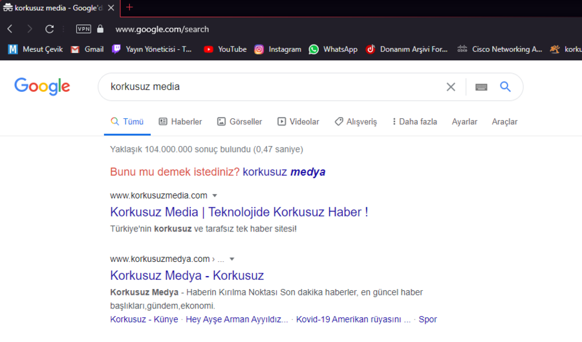This screenshot has height=342, width=582.
Task: Open the Mesut Çevik bookmark
Action: pyautogui.click(x=36, y=49)
